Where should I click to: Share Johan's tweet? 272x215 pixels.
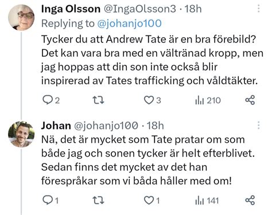[x=250, y=200]
